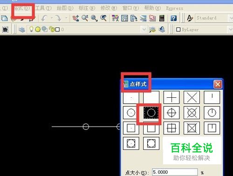Viewport: 233px width, 176px height.
Task: Close the 点样式 dialog
Action: pyautogui.click(x=218, y=84)
